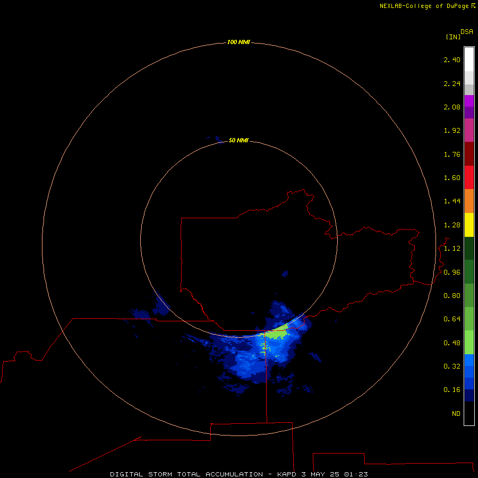Click the 0.80 legend value

(452, 296)
